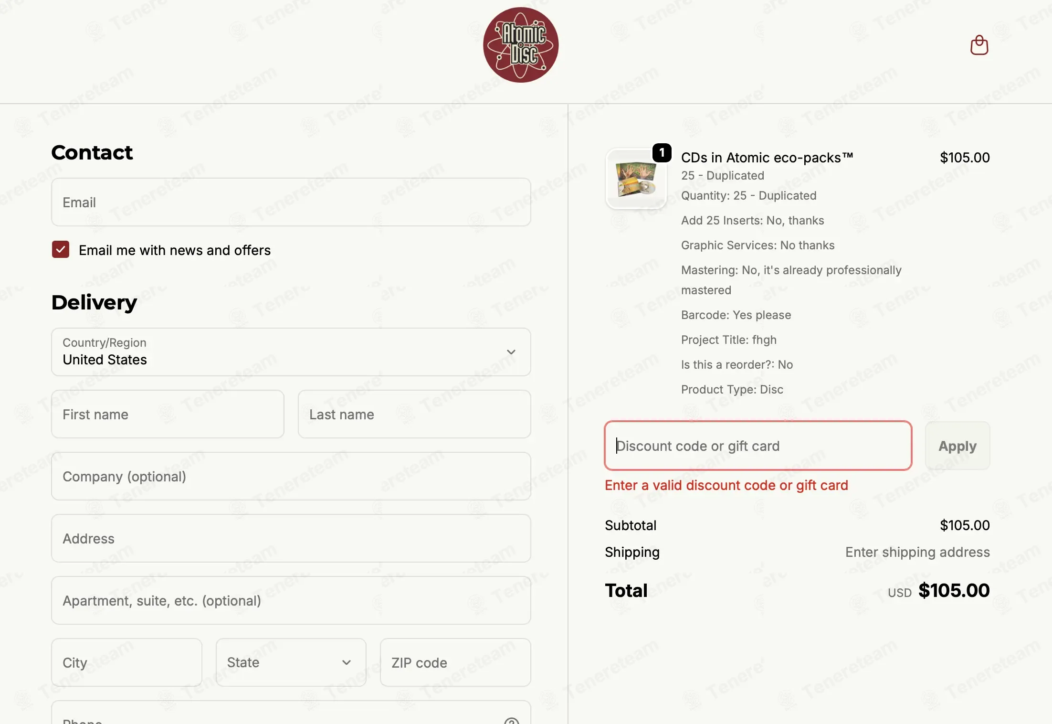The height and width of the screenshot is (724, 1052).
Task: Open the State dropdown
Action: pos(291,662)
